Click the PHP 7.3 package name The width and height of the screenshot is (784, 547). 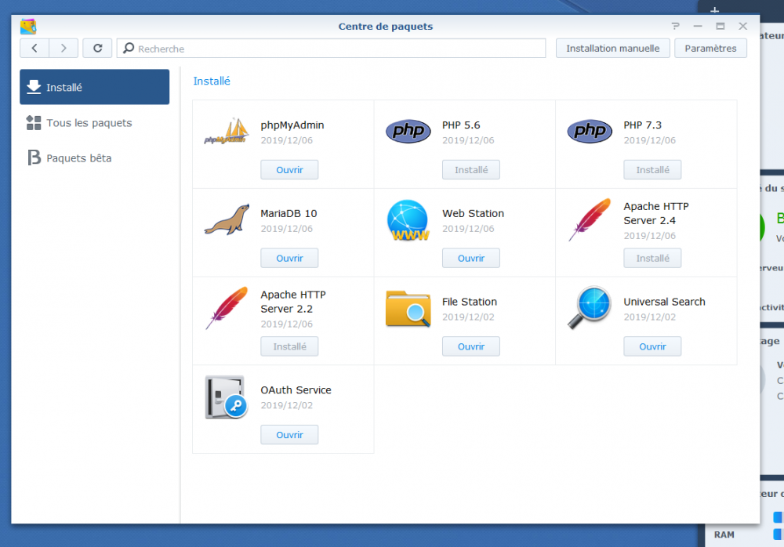click(643, 125)
